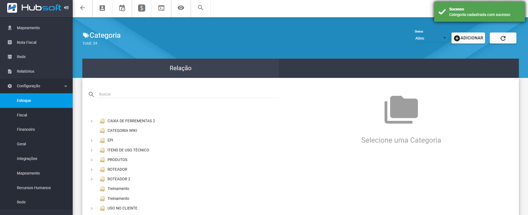Collapse the Configuração menu section
This screenshot has width=528, height=215.
[x=36, y=86]
